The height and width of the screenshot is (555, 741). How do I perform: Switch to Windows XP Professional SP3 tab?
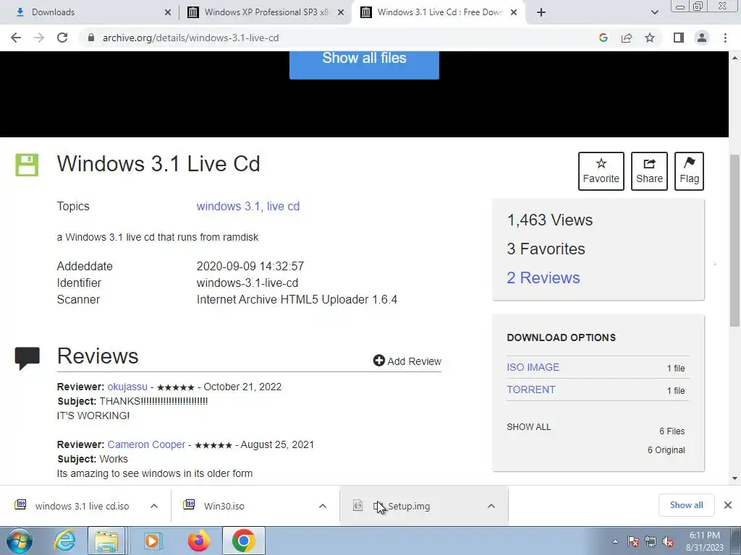(266, 12)
